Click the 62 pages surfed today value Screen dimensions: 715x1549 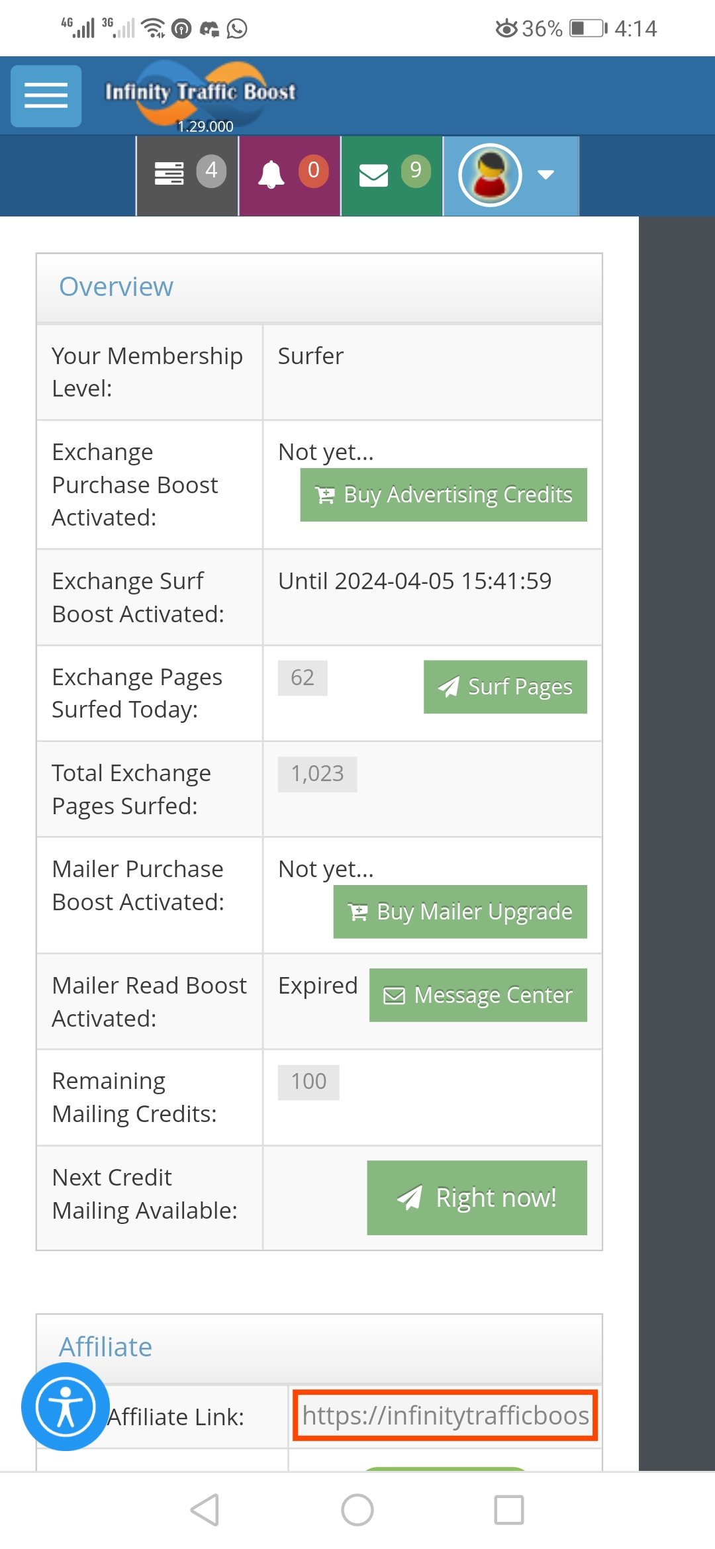[x=303, y=678]
